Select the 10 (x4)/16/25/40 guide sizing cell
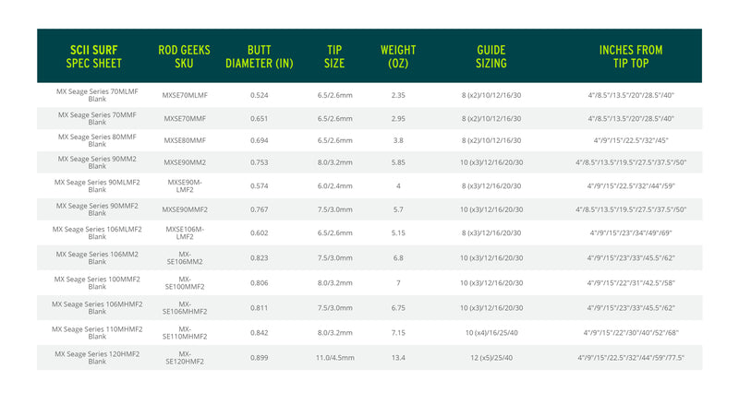The height and width of the screenshot is (405, 739). 491,332
